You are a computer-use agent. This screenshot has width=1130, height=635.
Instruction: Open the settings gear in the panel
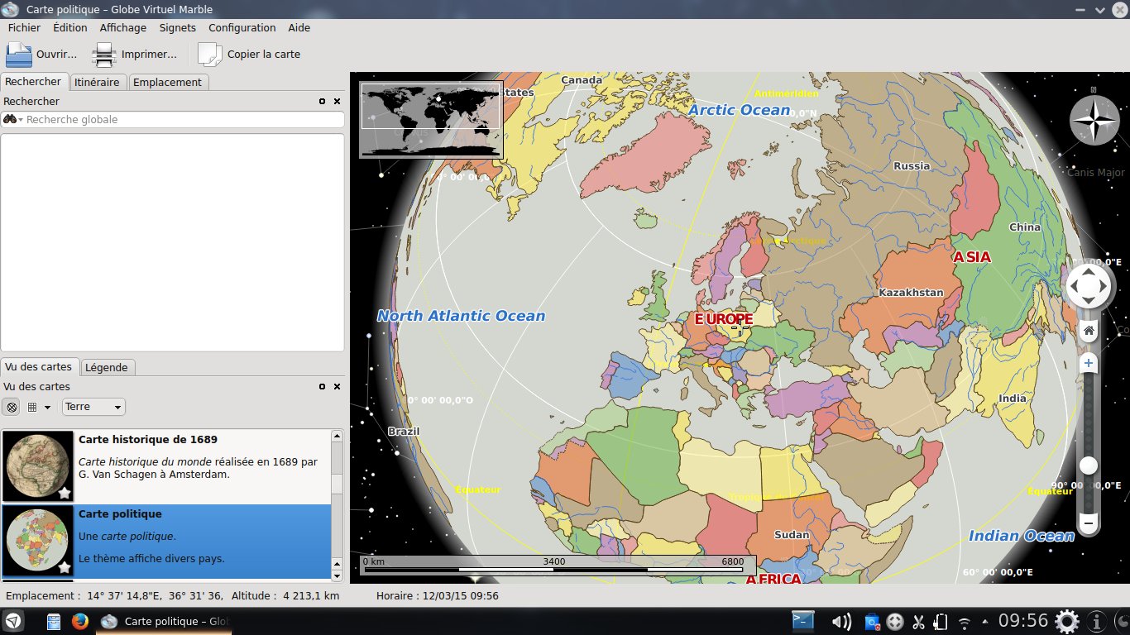1067,621
